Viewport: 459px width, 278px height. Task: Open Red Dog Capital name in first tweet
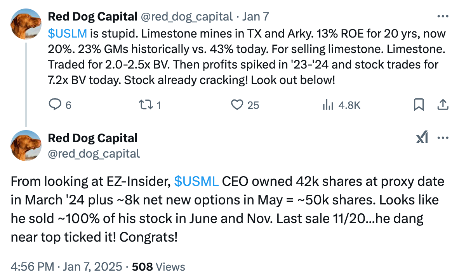click(92, 17)
